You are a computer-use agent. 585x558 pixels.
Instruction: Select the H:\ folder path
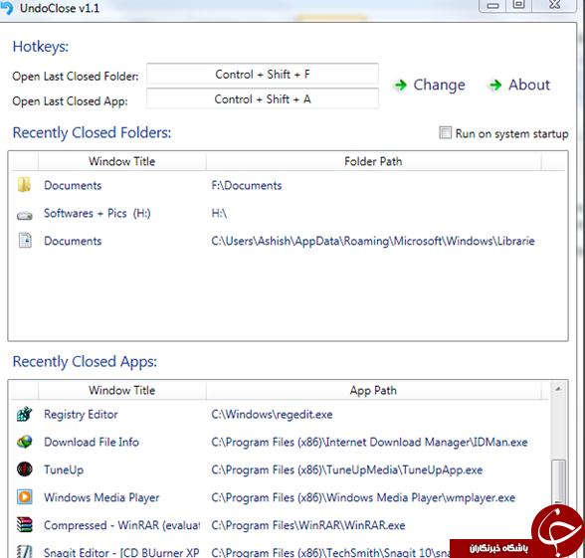[219, 213]
